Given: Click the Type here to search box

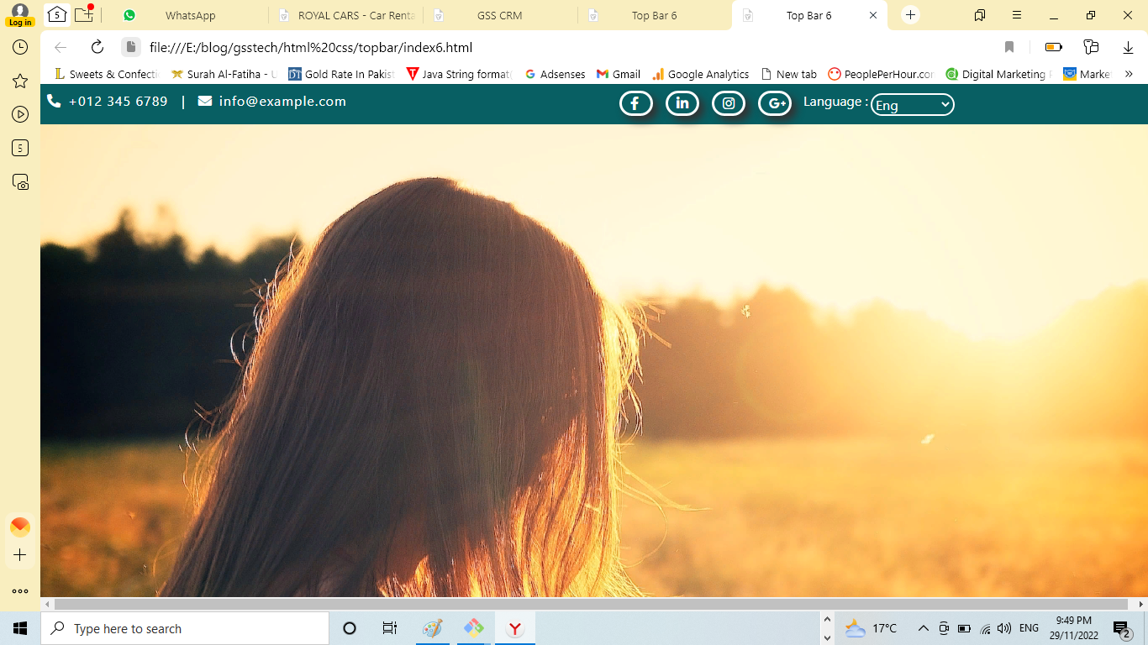Looking at the screenshot, I should 185,628.
